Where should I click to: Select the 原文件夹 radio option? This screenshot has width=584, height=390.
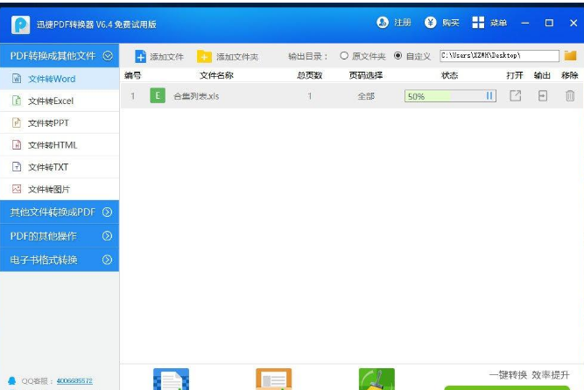[344, 56]
